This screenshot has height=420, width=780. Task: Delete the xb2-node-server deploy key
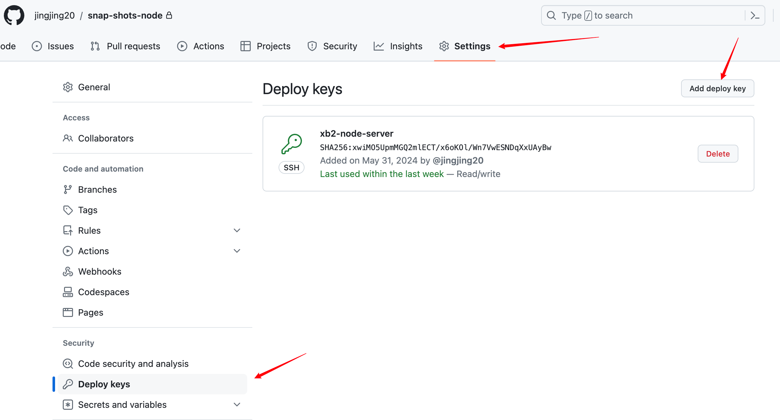tap(718, 154)
